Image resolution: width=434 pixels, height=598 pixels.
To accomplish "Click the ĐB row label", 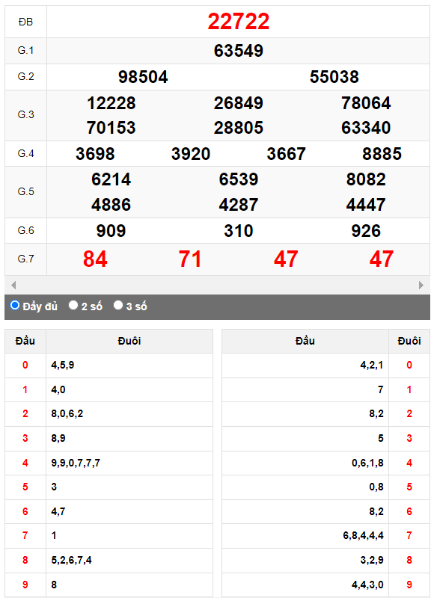I will pos(25,22).
